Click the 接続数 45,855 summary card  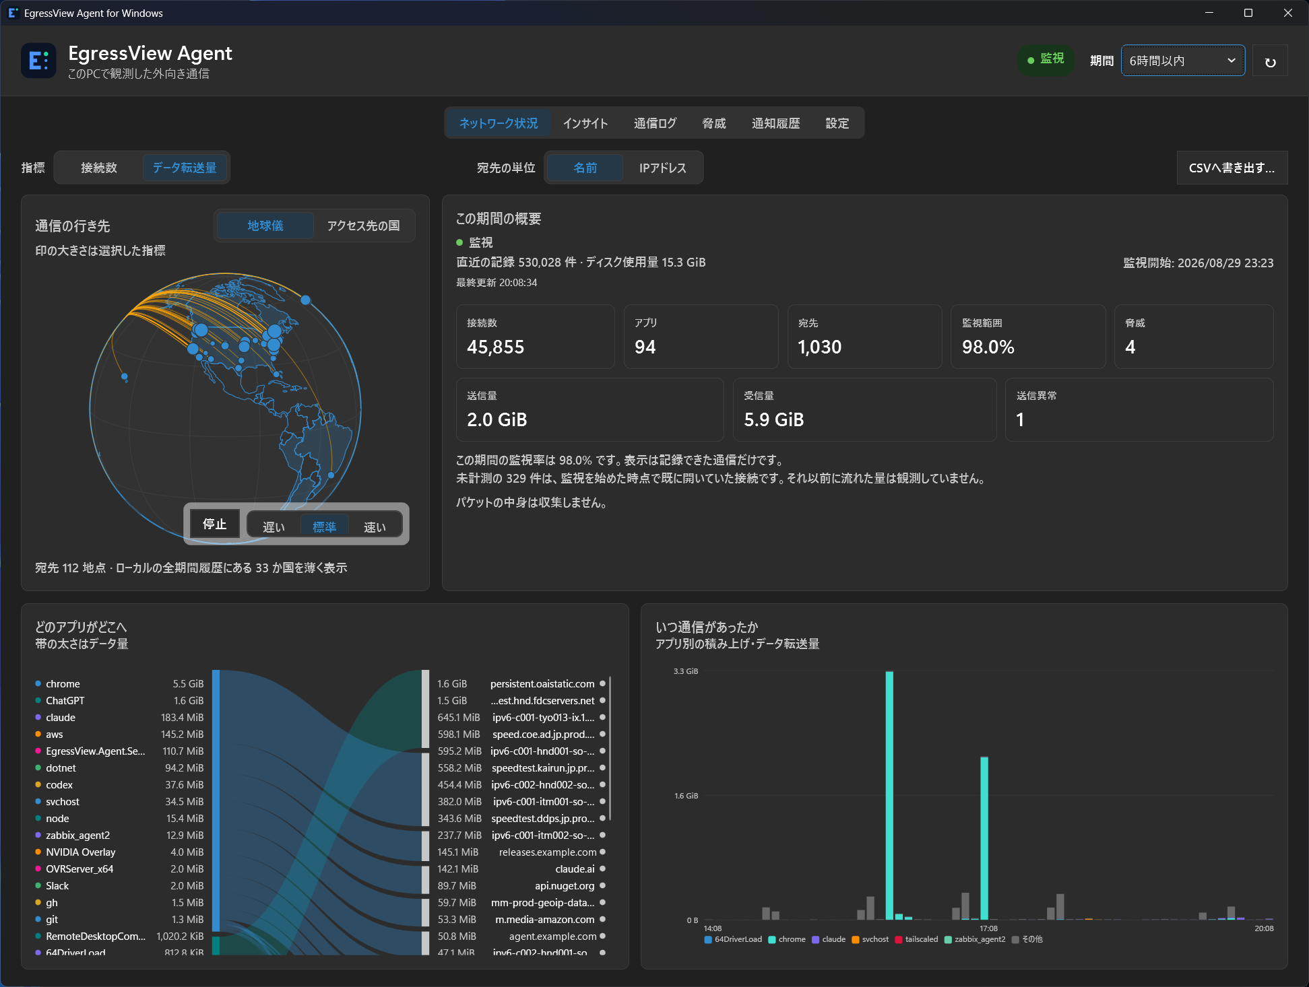coord(535,337)
